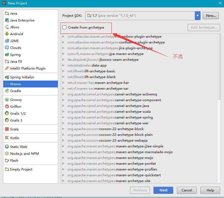Open the Help button

(210, 190)
